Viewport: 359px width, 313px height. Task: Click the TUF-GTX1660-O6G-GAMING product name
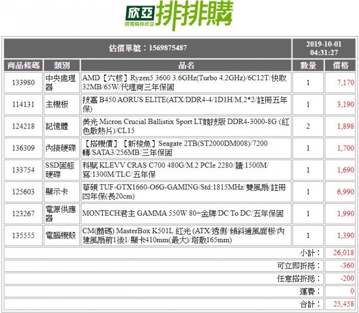pyautogui.click(x=184, y=191)
